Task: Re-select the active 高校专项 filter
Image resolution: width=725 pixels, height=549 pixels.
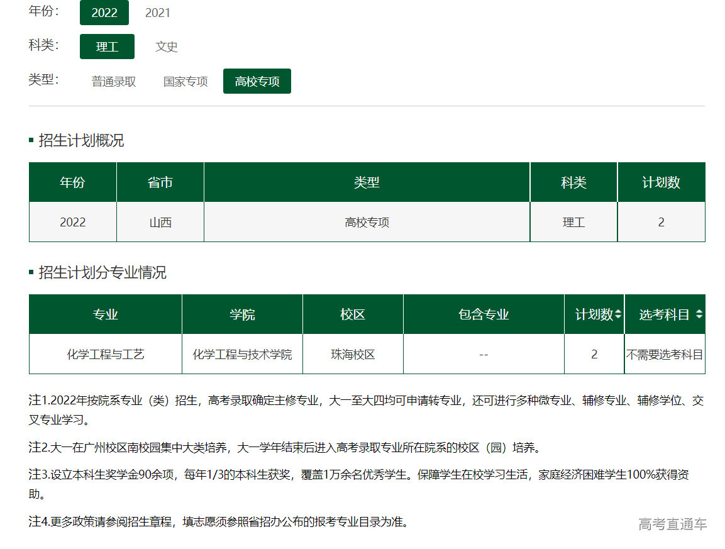Action: pos(257,81)
